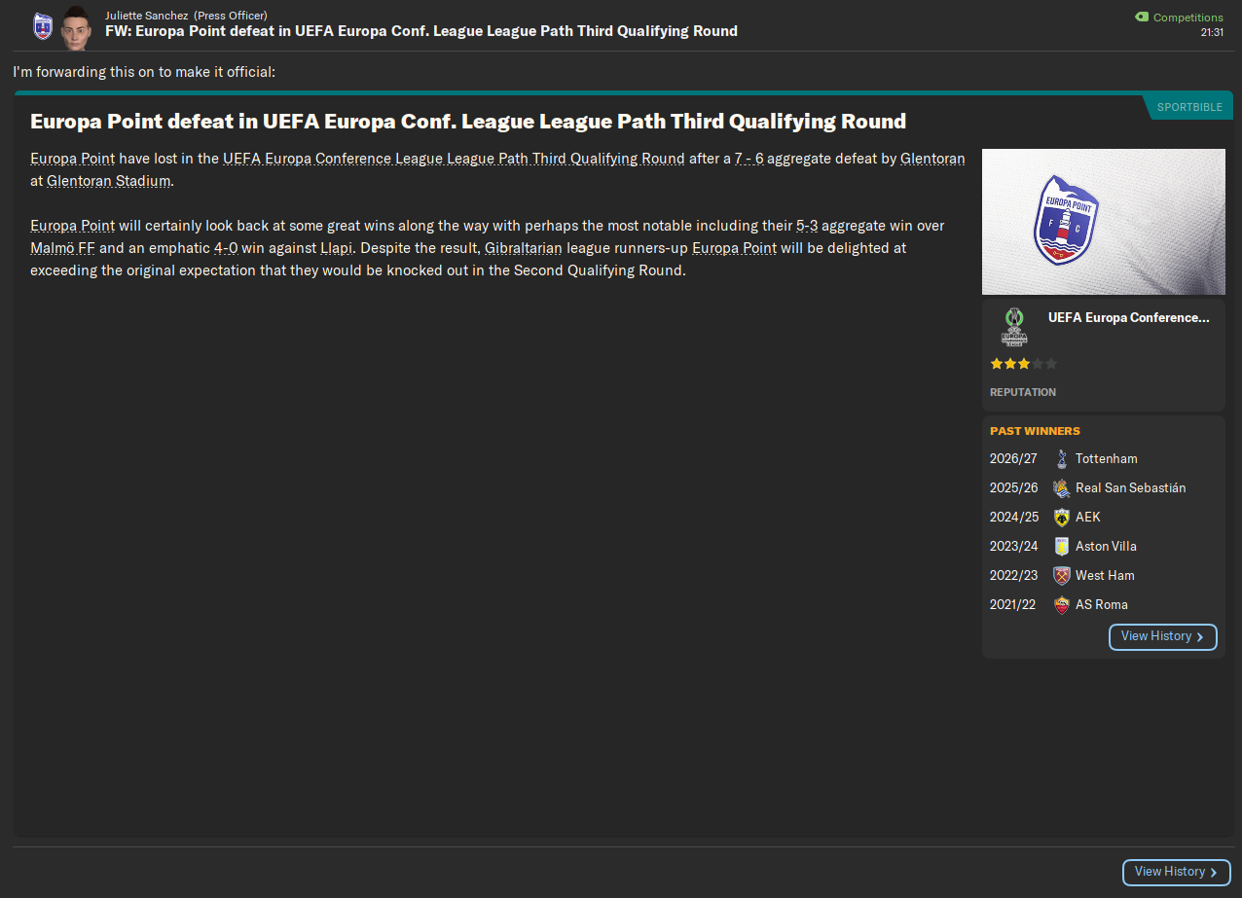The width and height of the screenshot is (1242, 898).
Task: Click the UEFA Europa Conference League logo
Action: click(1014, 328)
